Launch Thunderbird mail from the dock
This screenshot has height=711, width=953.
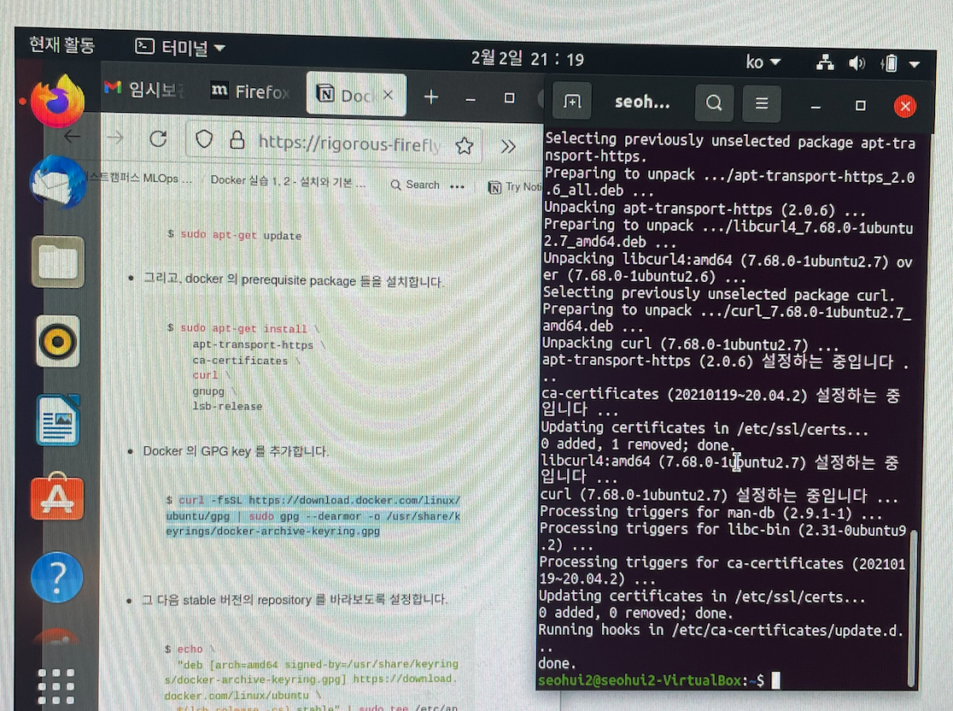(x=58, y=182)
